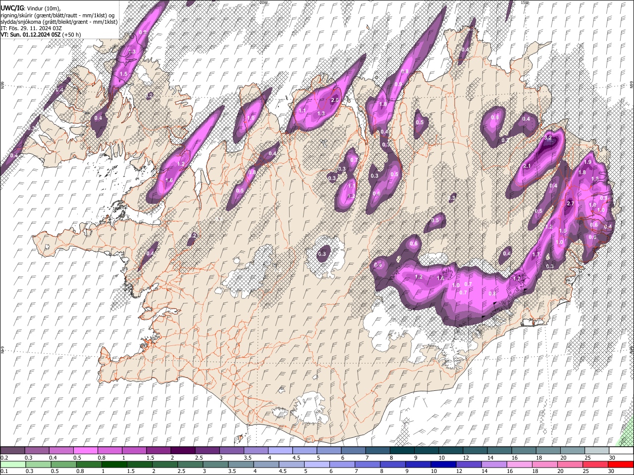
Task: Pick the light pink 16 swatch in lower legend
Action: point(520,464)
